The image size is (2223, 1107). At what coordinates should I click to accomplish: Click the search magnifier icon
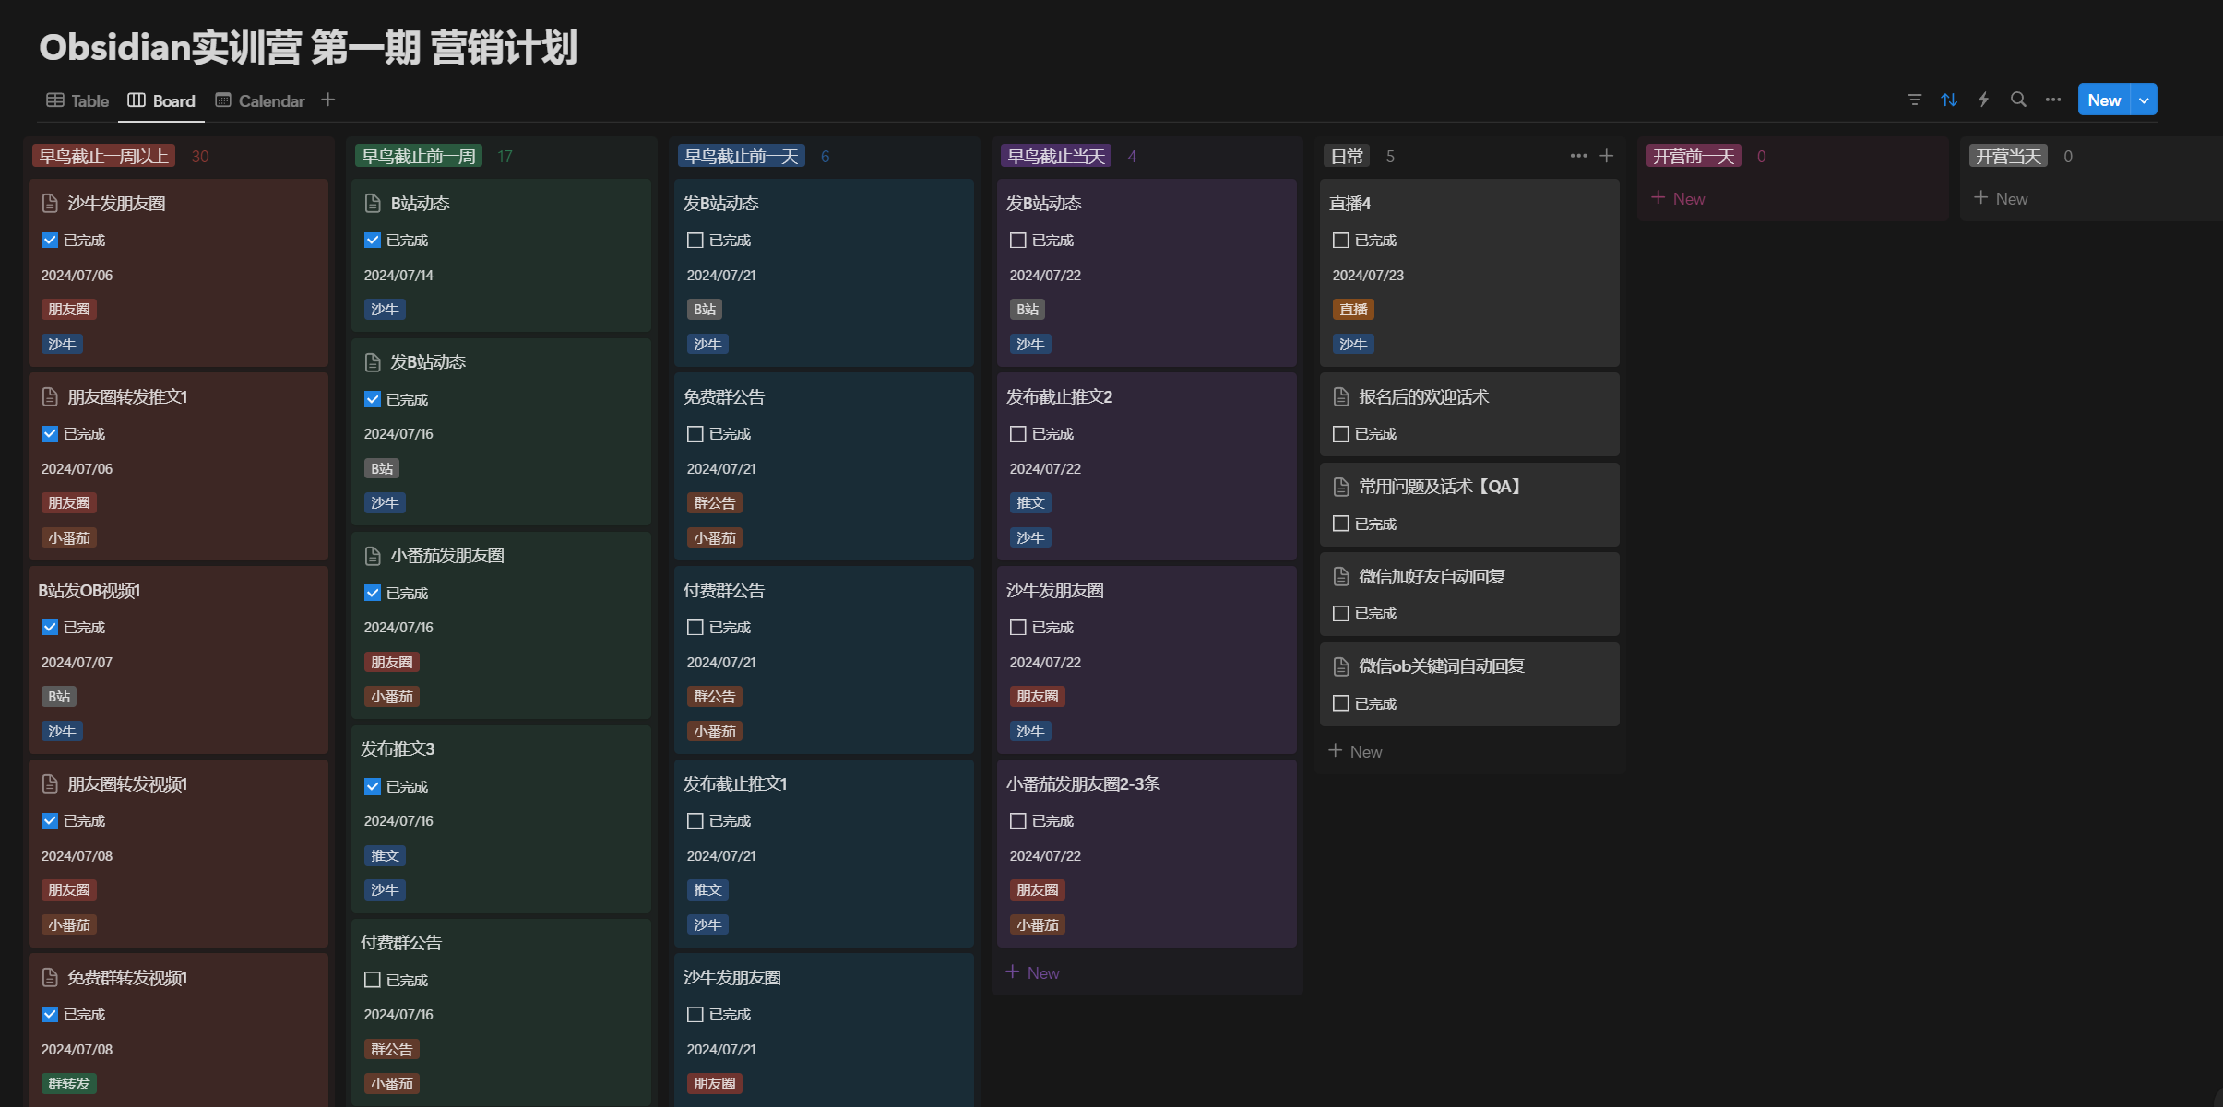click(x=2018, y=100)
